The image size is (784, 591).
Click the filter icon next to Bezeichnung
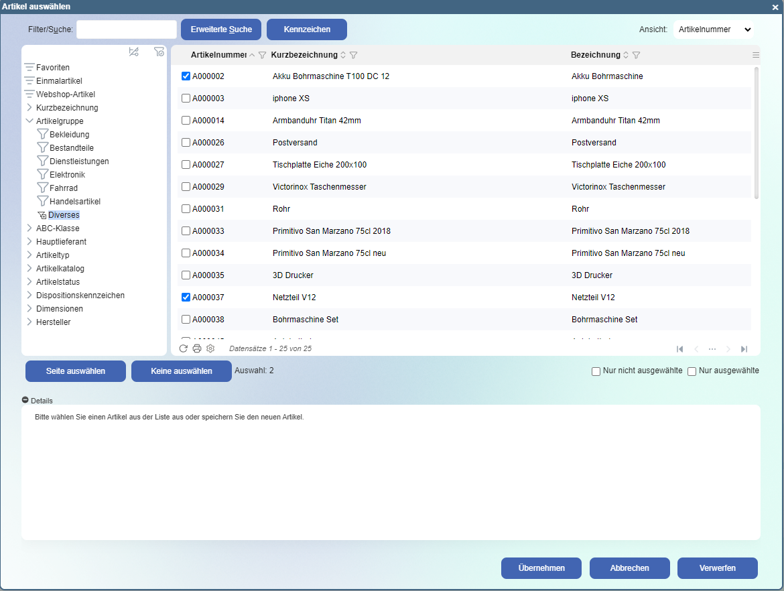pyautogui.click(x=637, y=55)
